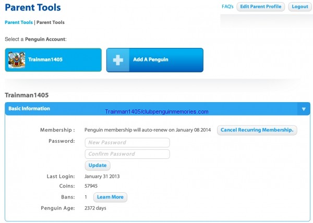Click Learn More next to Bans

click(x=110, y=197)
